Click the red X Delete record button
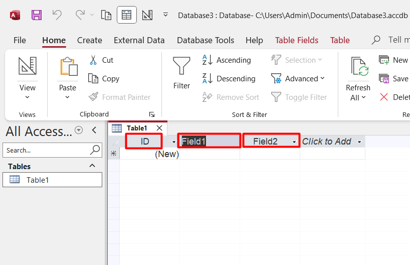Image resolution: width=410 pixels, height=265 pixels. point(384,97)
